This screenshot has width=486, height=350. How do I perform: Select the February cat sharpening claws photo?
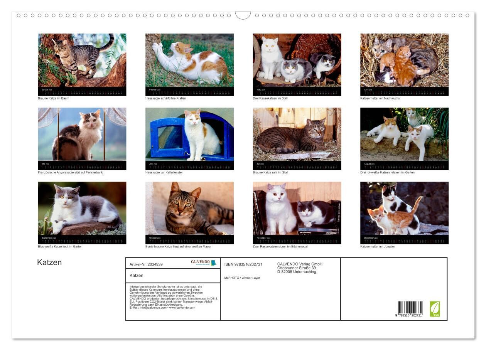(189, 60)
